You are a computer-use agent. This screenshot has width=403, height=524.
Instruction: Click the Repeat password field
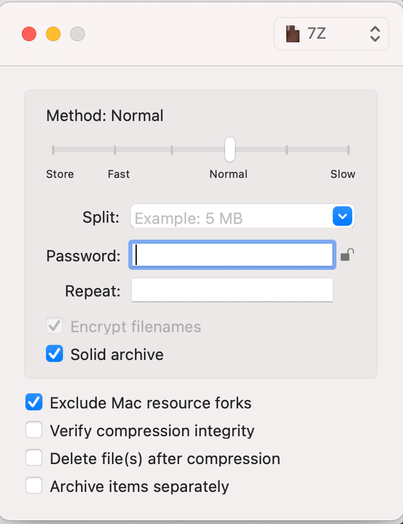pyautogui.click(x=232, y=290)
